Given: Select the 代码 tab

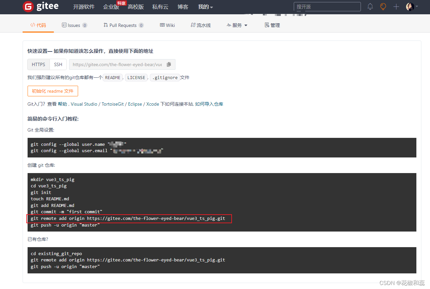Looking at the screenshot, I should coord(38,25).
